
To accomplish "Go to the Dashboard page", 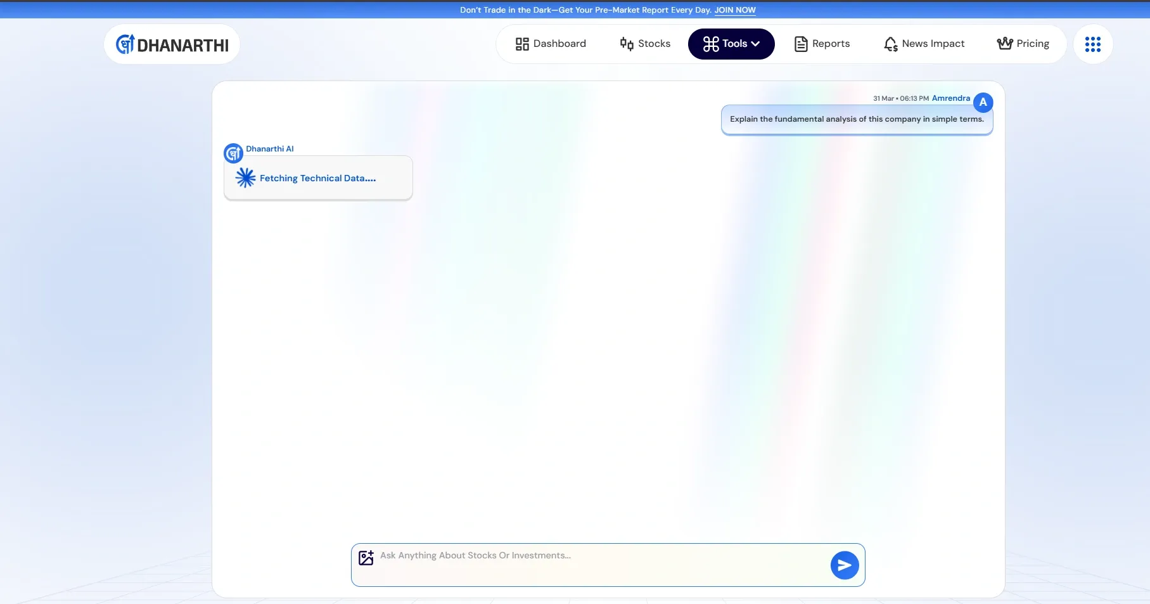I will click(x=551, y=44).
